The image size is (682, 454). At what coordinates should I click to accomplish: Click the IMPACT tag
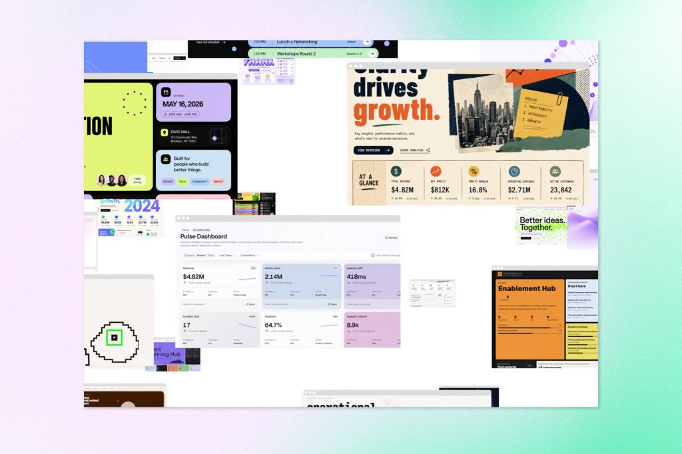pos(218,181)
